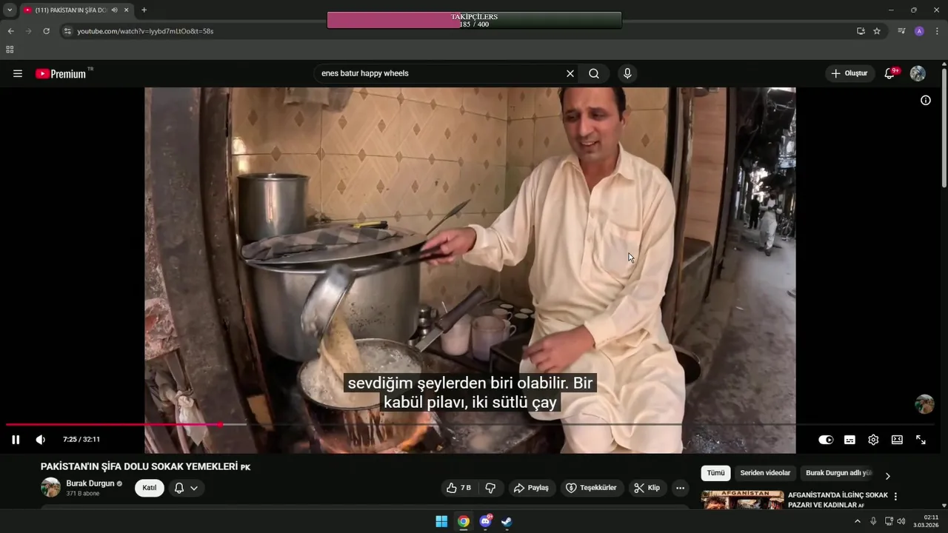Enter full screen mode
The height and width of the screenshot is (533, 948).
click(921, 440)
